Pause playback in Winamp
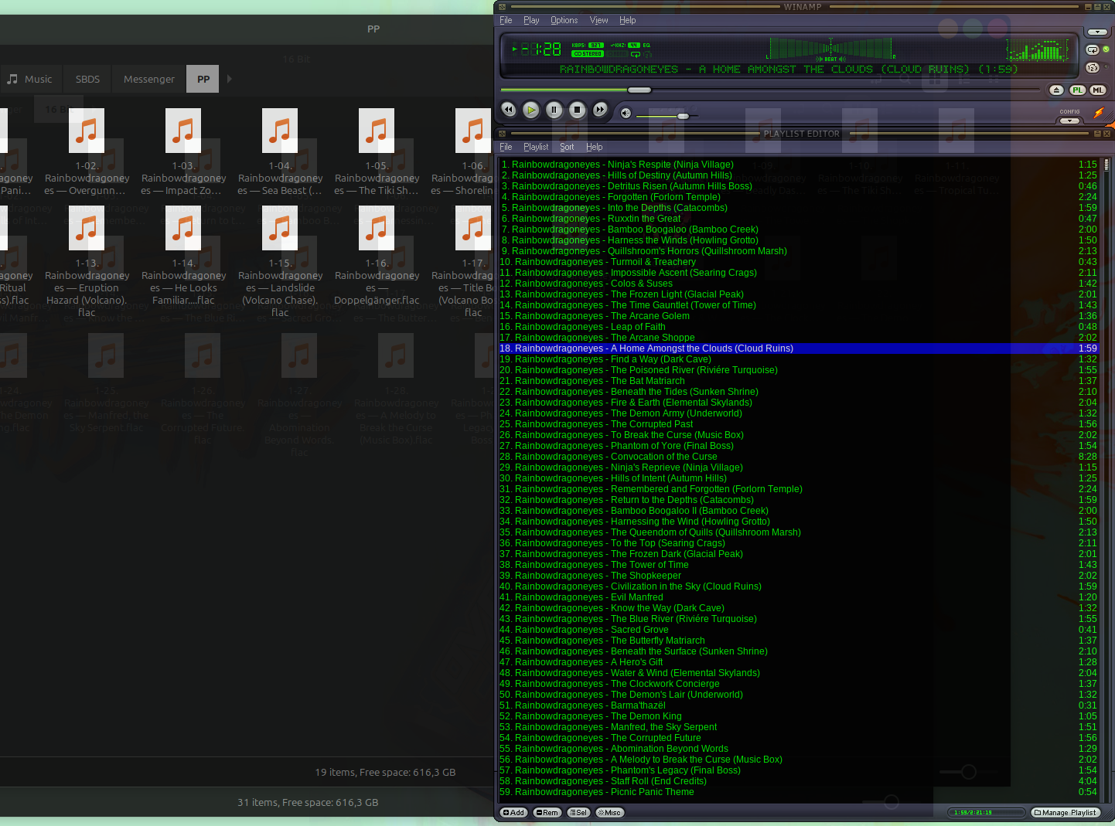 point(554,110)
